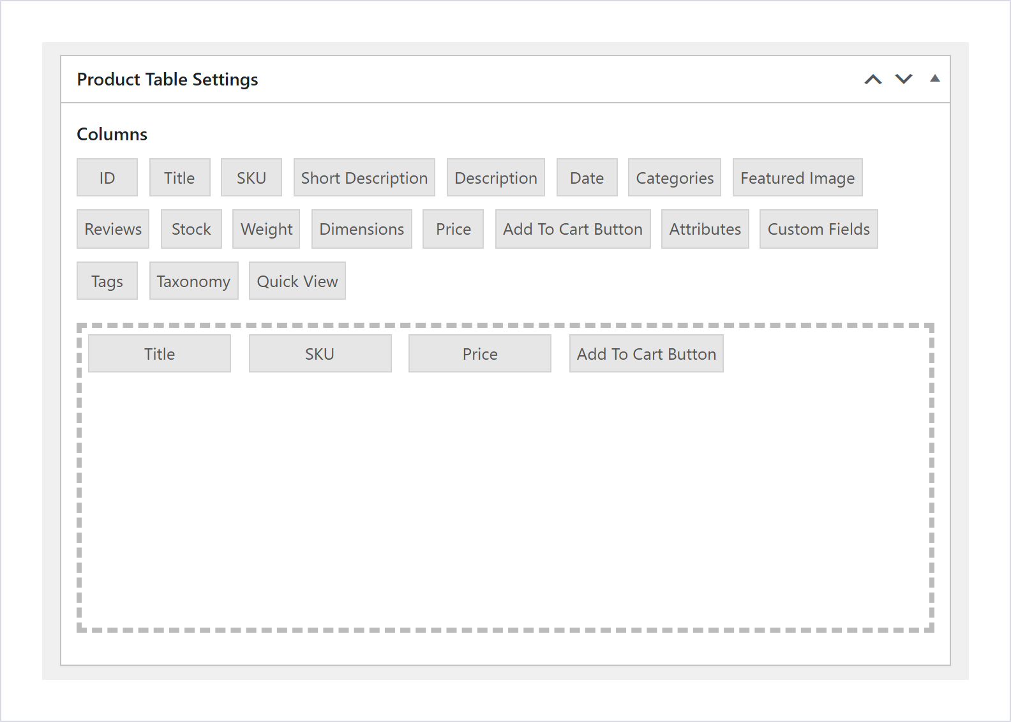
Task: Click Add To Cart Button in available columns
Action: point(573,229)
